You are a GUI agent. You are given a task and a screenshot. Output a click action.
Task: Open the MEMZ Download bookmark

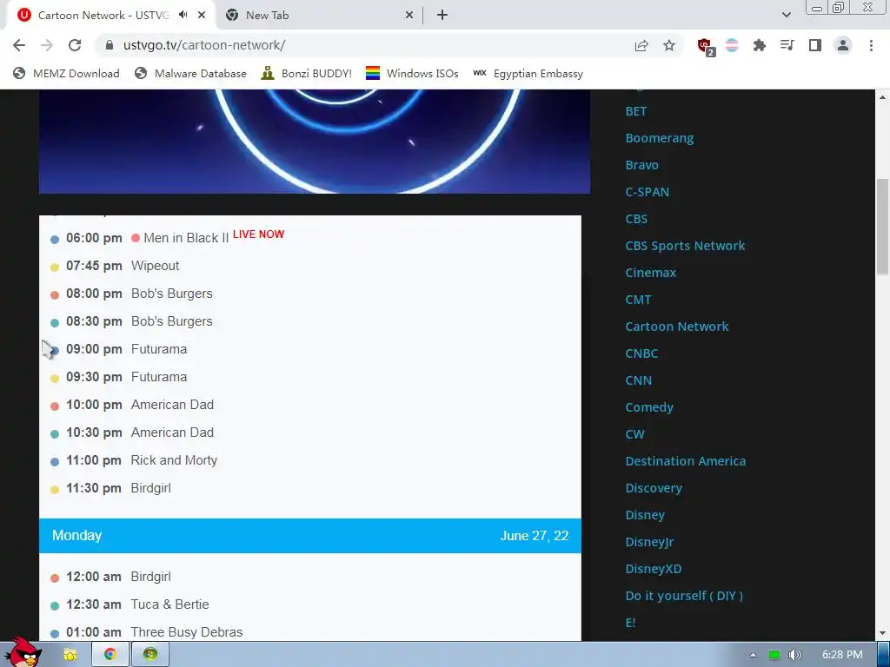[66, 74]
